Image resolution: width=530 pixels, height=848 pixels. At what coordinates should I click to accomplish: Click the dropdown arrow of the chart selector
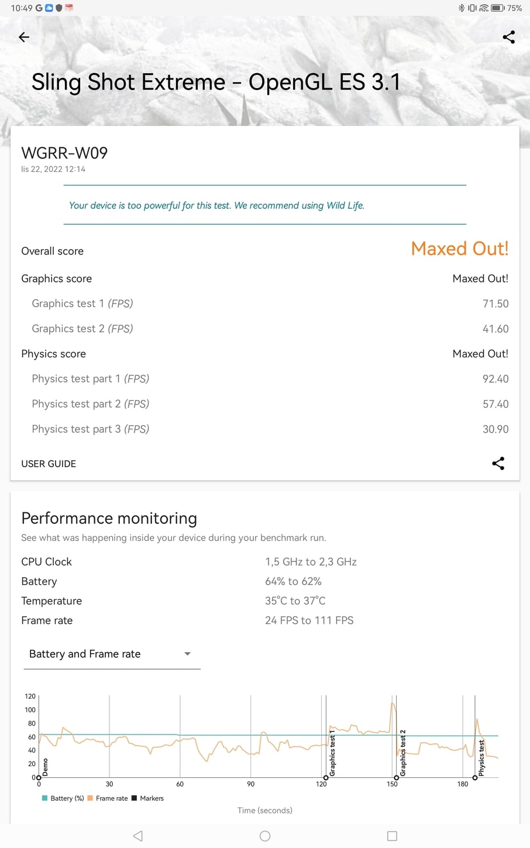click(x=187, y=654)
